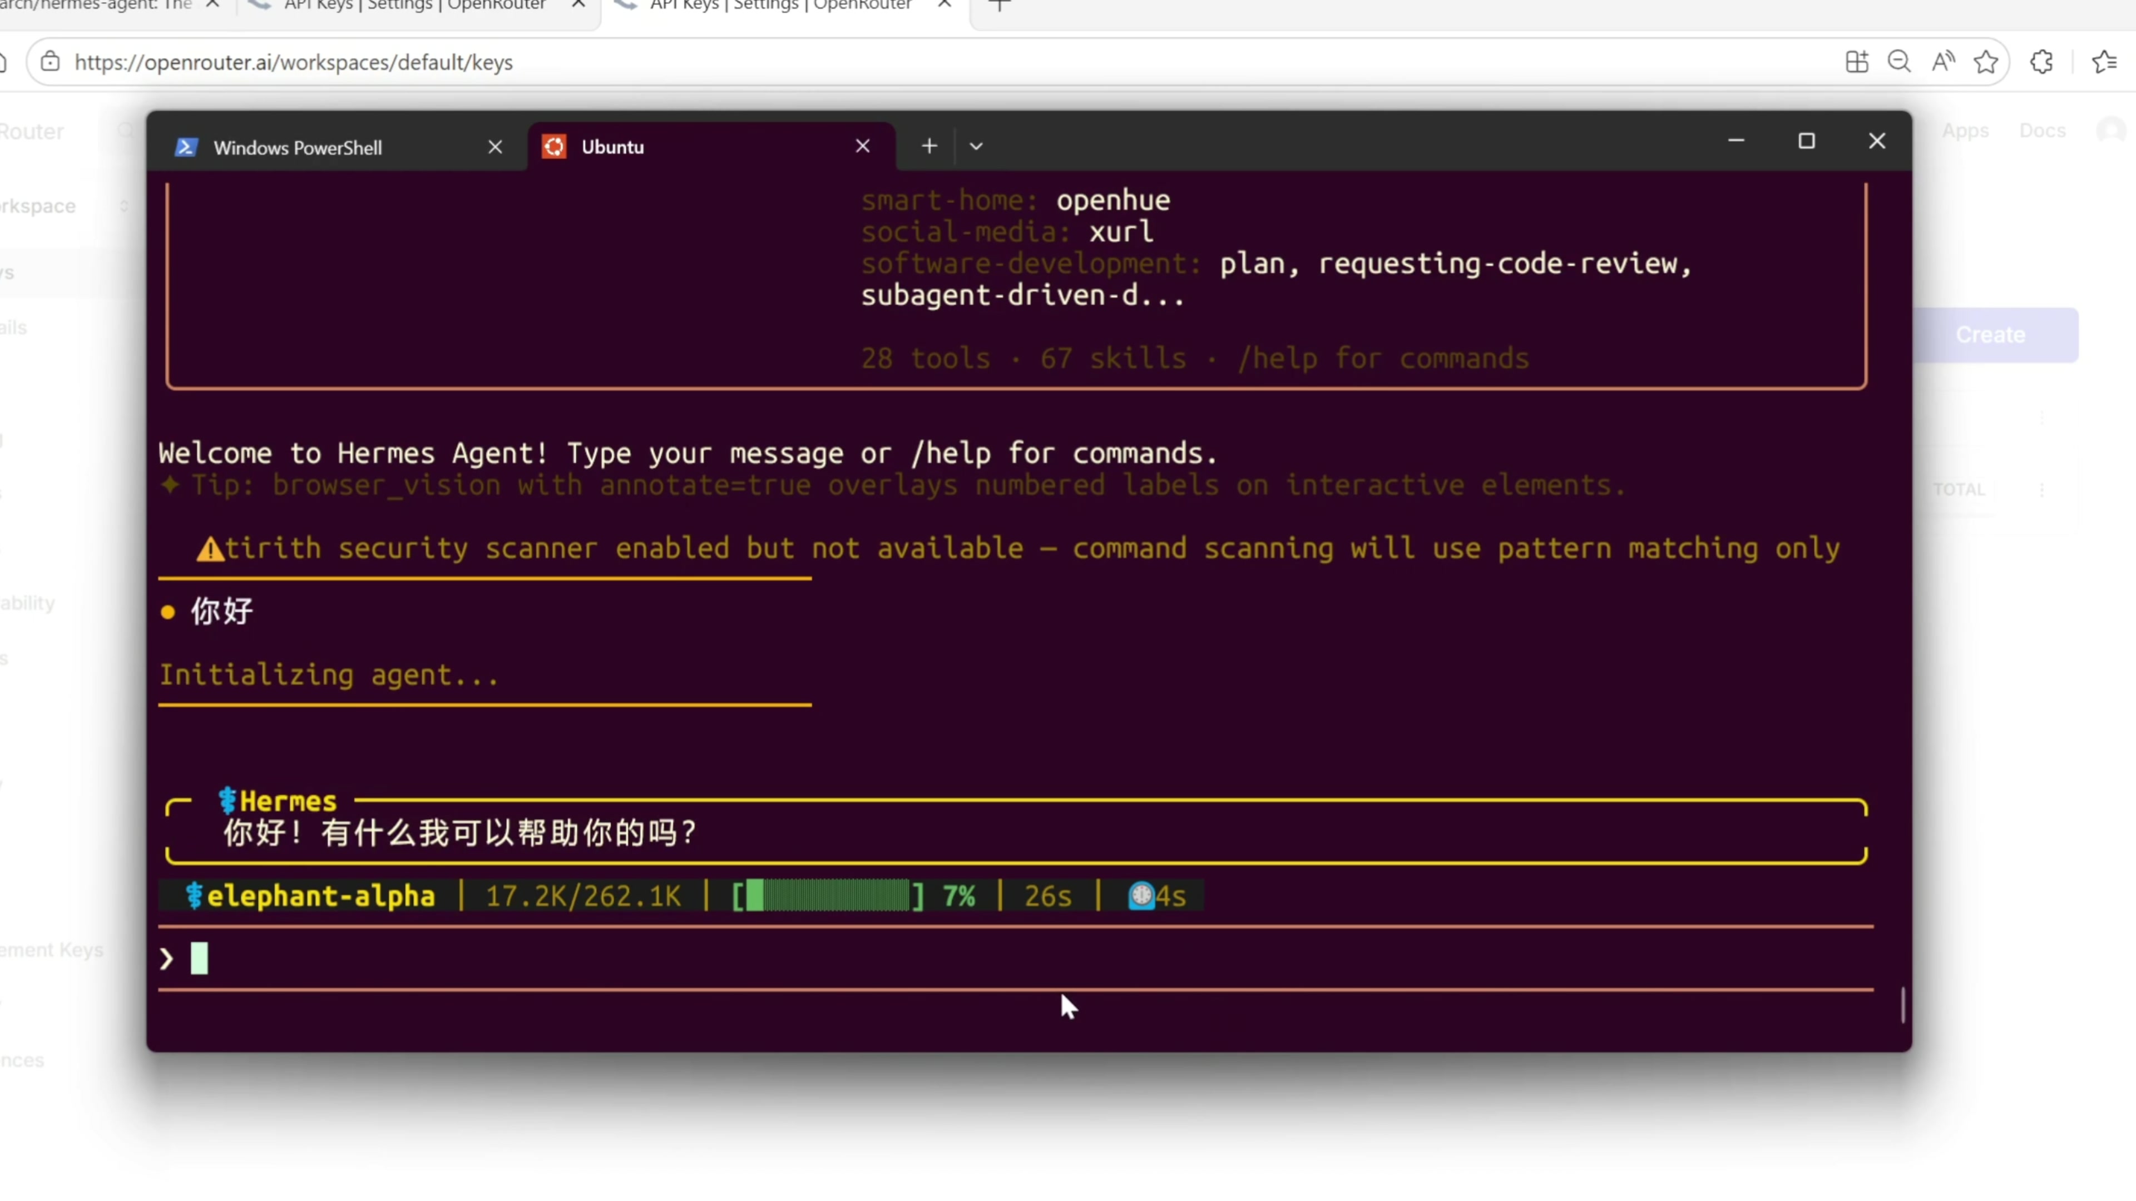Open a new terminal tab with plus
2136x1201 pixels.
coord(929,147)
